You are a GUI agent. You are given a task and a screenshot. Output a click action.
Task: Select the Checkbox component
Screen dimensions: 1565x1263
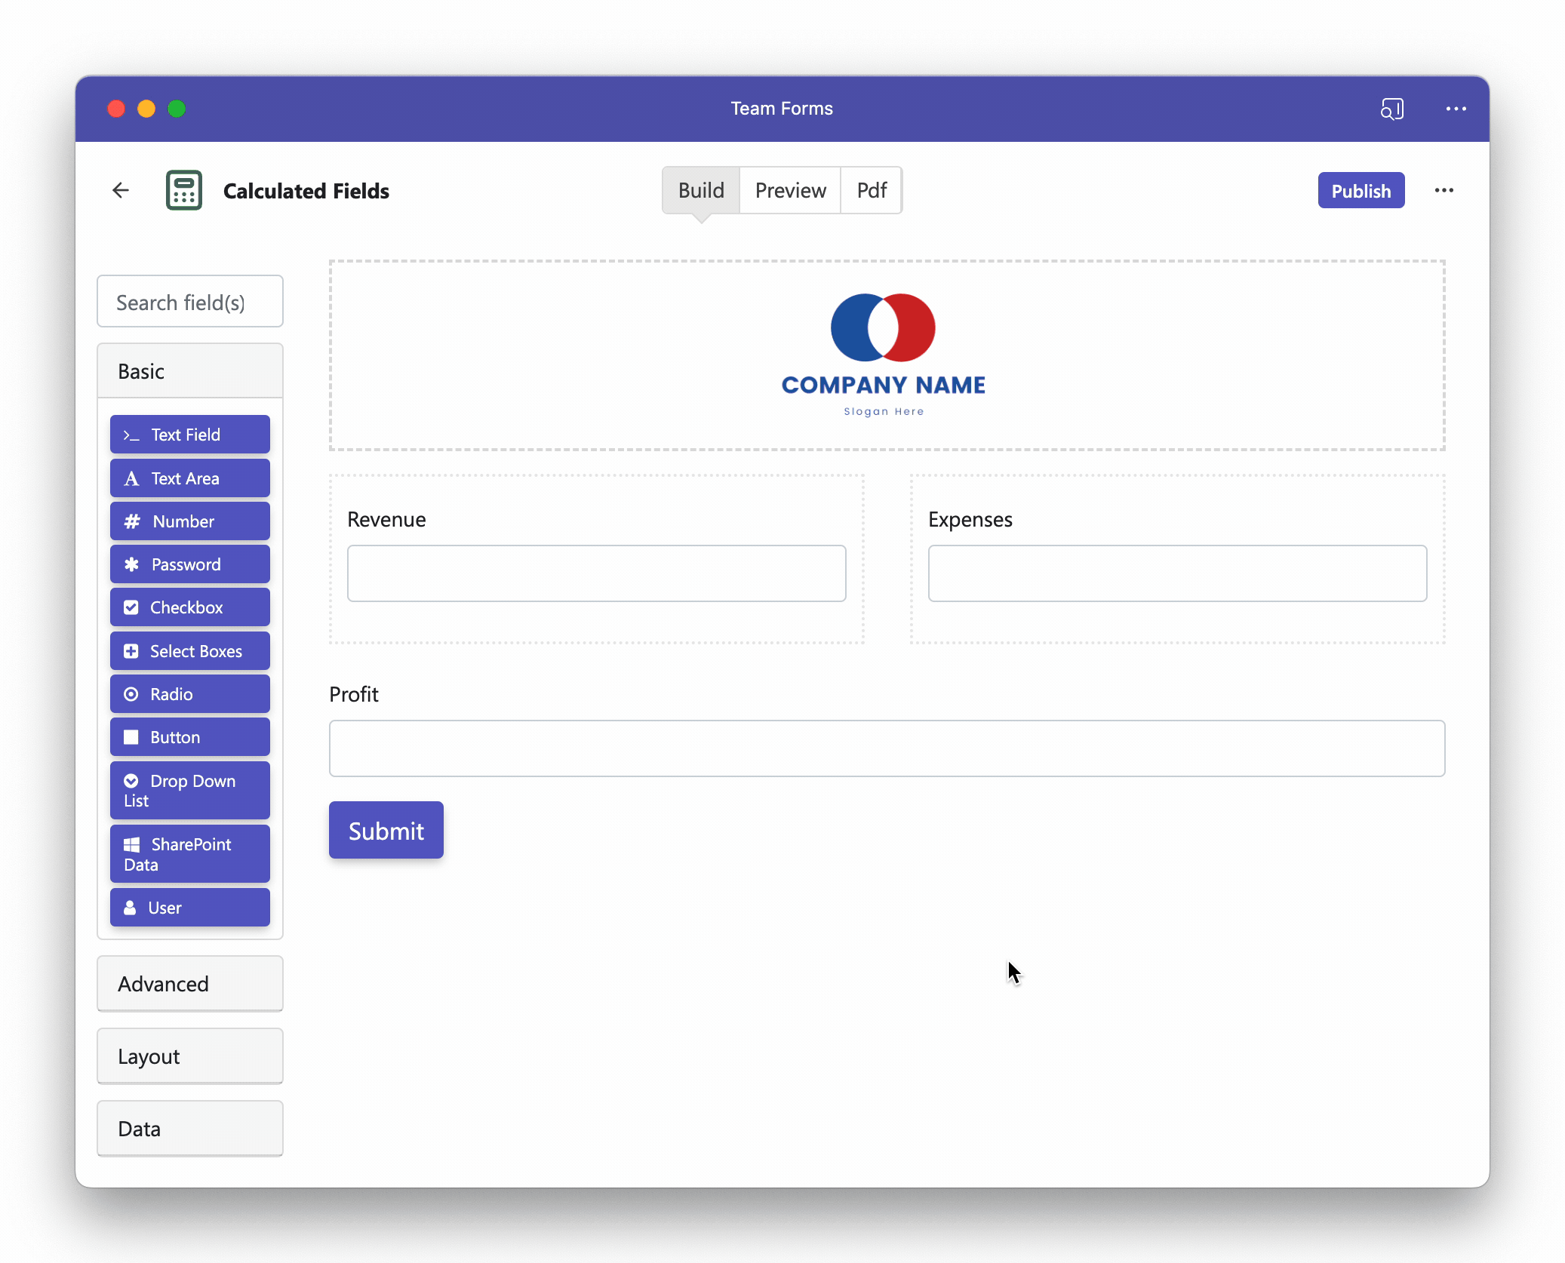click(x=190, y=607)
